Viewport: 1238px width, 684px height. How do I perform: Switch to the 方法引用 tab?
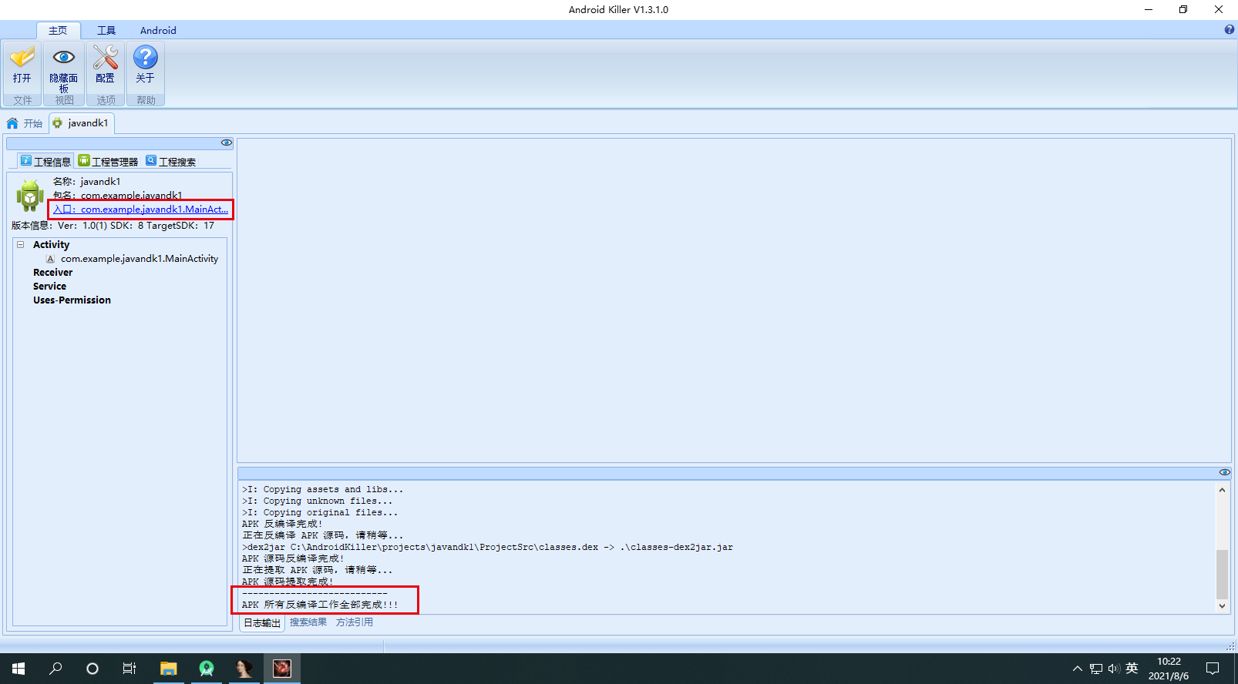(355, 622)
